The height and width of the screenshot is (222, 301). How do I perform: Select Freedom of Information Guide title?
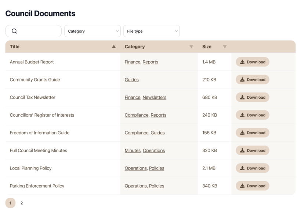point(40,133)
